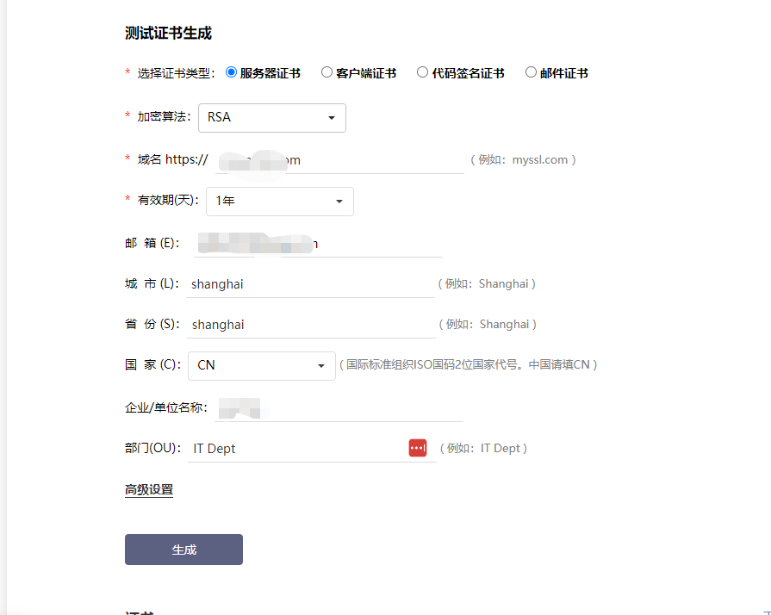This screenshot has width=771, height=615.
Task: Click the 省份 province input field
Action: pos(310,325)
